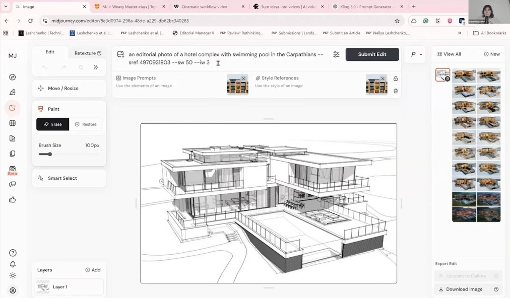Adjust the Brush Size slider handle
Viewport: 510px width, 298px height.
(x=50, y=154)
